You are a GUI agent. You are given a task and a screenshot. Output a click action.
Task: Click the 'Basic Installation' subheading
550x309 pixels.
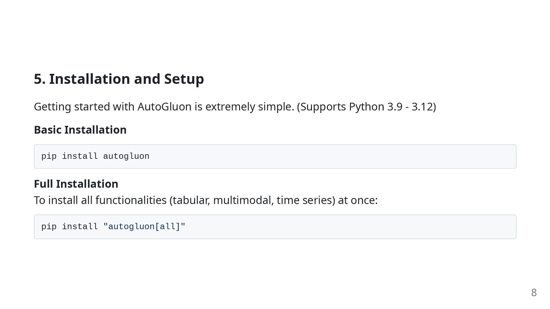(80, 130)
